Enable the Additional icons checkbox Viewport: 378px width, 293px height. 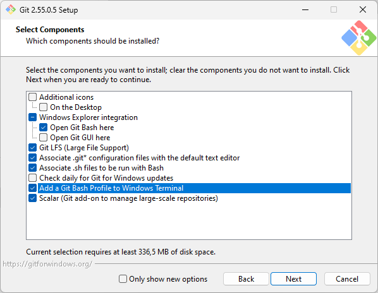(x=32, y=97)
